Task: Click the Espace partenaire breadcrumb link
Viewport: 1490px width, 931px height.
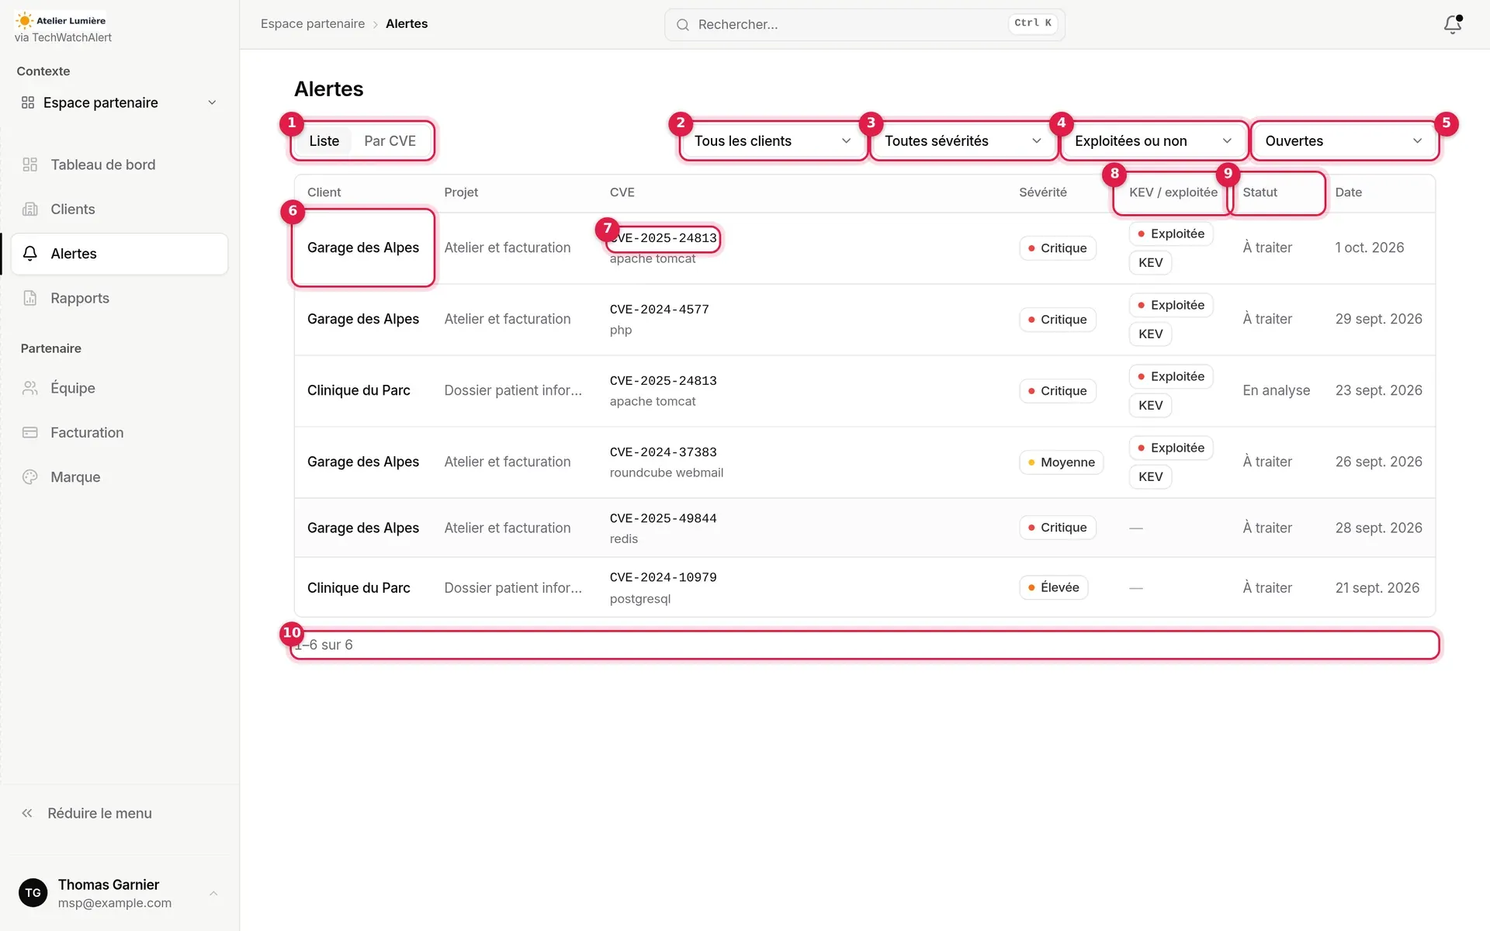Action: 313,24
